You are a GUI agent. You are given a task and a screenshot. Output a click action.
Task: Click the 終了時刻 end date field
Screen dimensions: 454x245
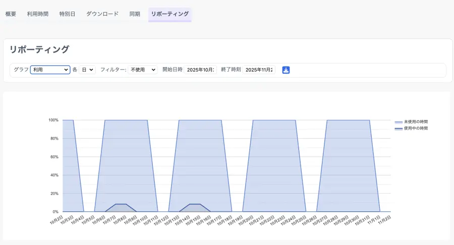(259, 70)
